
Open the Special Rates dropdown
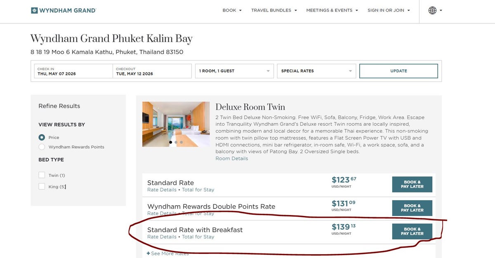[x=316, y=71]
